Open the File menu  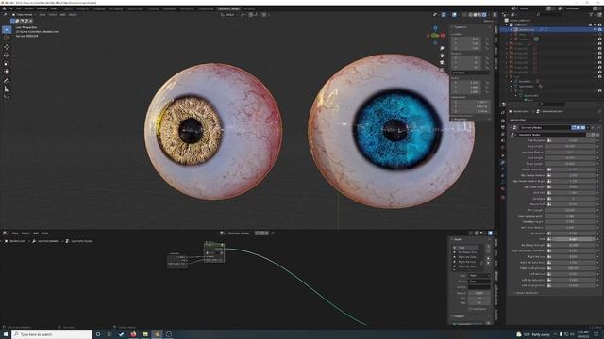pos(10,8)
